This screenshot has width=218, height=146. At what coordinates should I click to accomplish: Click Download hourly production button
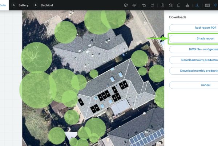[x=194, y=60]
